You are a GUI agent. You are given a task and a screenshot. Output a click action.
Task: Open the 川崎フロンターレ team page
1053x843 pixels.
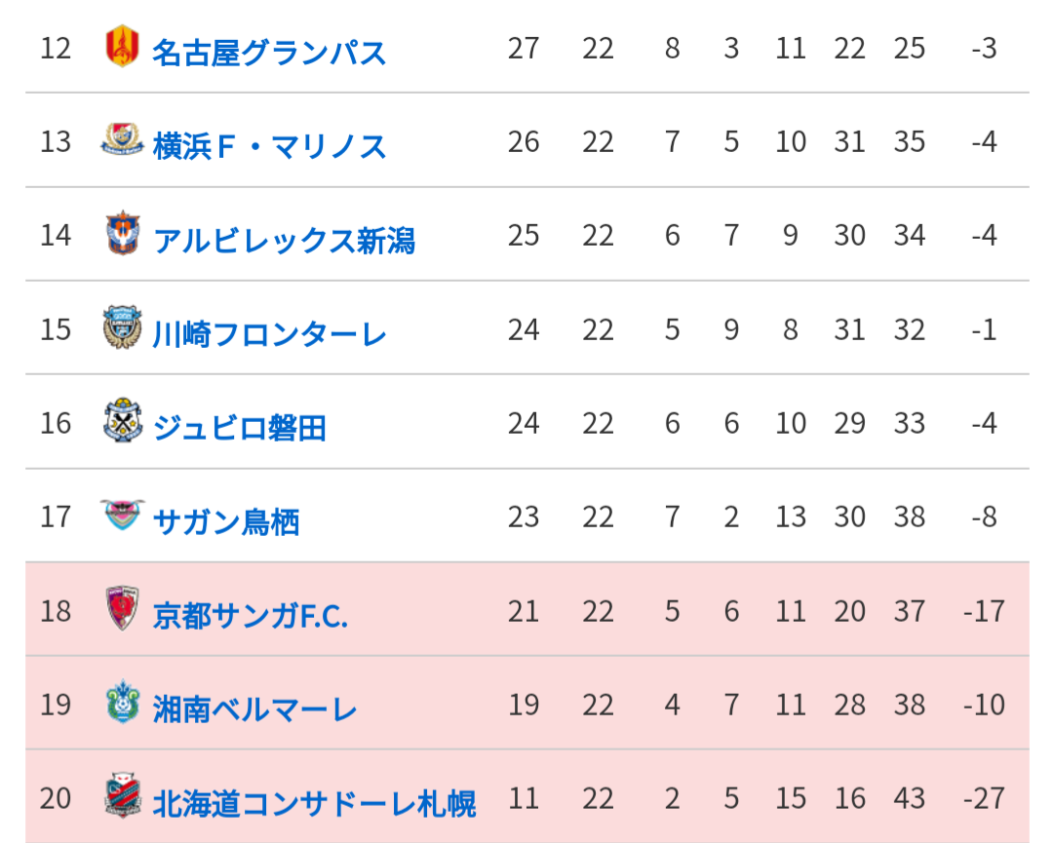[269, 333]
